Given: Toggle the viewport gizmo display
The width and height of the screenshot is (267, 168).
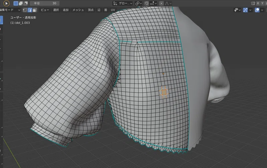Looking at the screenshot, I should 245,10.
